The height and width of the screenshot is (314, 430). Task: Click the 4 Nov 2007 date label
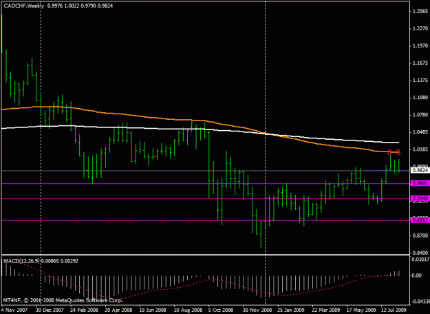pyautogui.click(x=16, y=310)
